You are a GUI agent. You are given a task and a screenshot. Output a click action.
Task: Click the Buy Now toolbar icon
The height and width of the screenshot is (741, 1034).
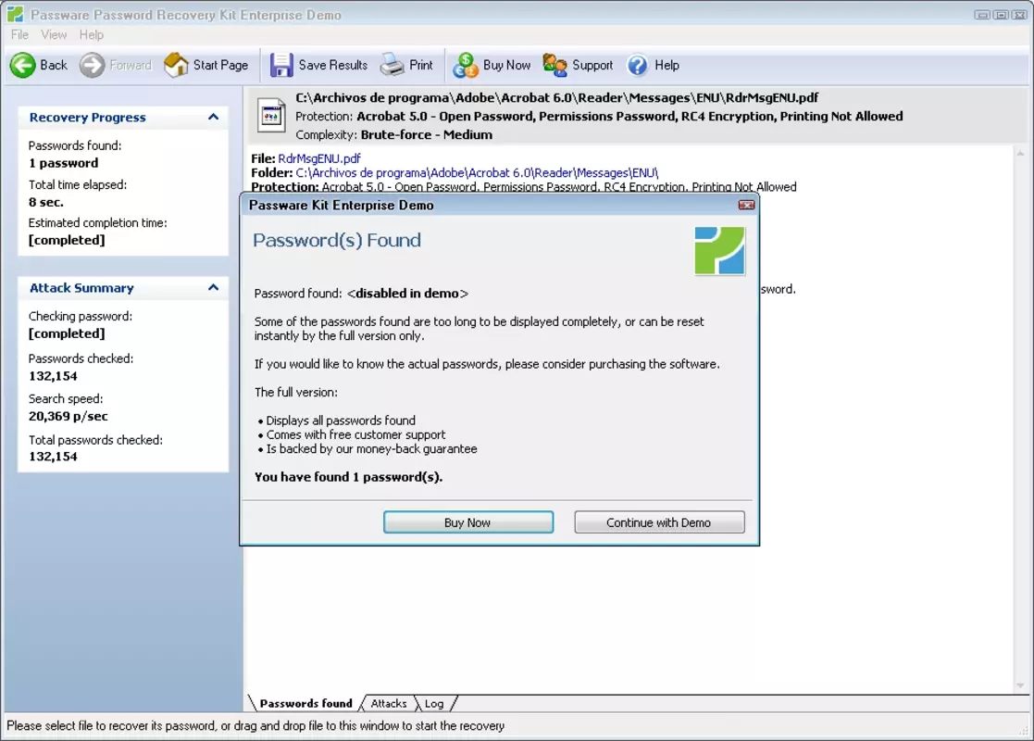tap(466, 66)
